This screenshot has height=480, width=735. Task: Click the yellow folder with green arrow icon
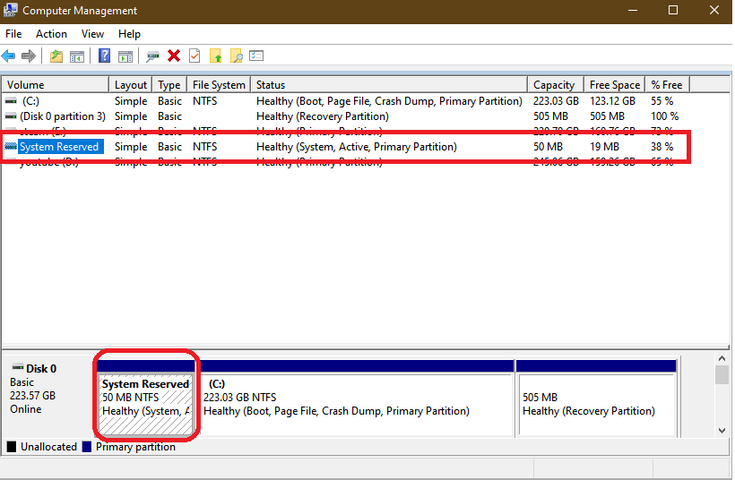[x=216, y=56]
